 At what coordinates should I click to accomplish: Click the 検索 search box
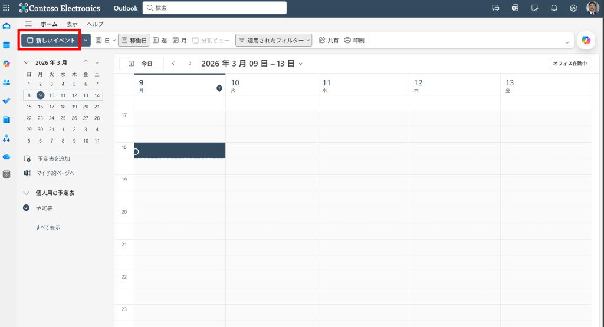click(215, 8)
